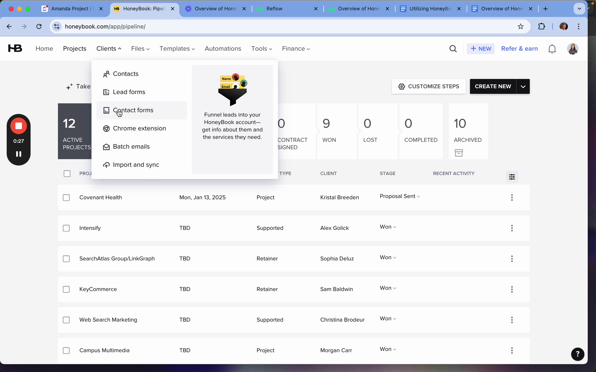Go back in browser history

pos(9,27)
